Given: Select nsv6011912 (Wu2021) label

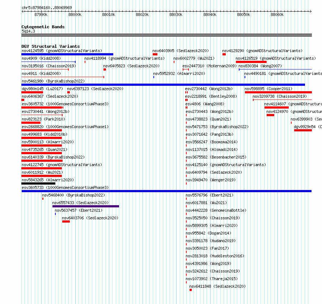Looking at the screenshot, I should (x=42, y=172).
